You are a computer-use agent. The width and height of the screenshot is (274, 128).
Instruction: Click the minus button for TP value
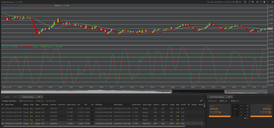click(x=245, y=112)
